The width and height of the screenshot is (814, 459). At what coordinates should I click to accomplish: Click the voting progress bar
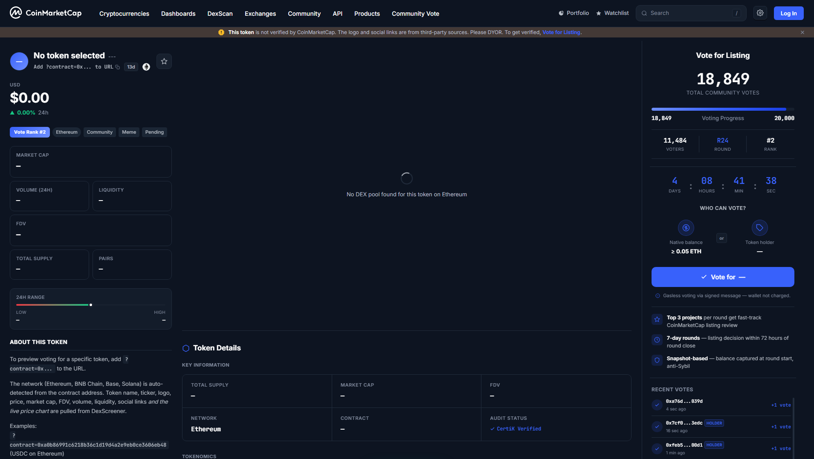coord(723,109)
